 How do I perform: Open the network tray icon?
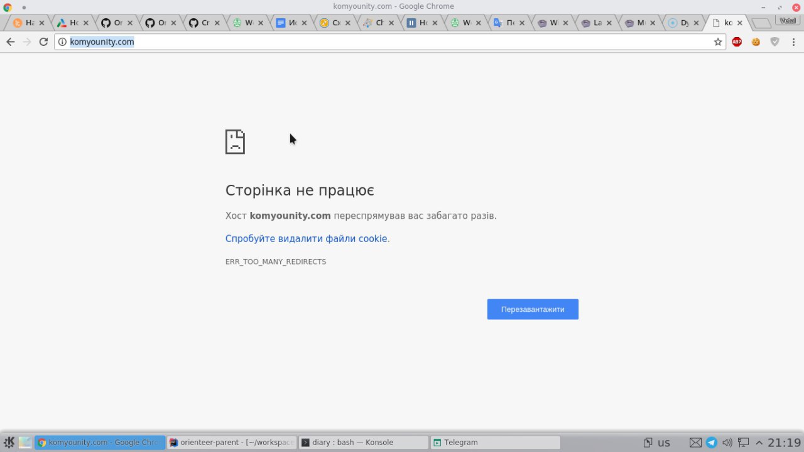pos(744,443)
